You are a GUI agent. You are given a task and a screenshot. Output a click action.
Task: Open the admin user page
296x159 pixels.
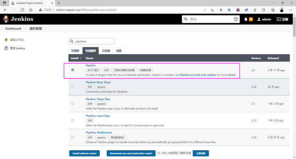264,19
